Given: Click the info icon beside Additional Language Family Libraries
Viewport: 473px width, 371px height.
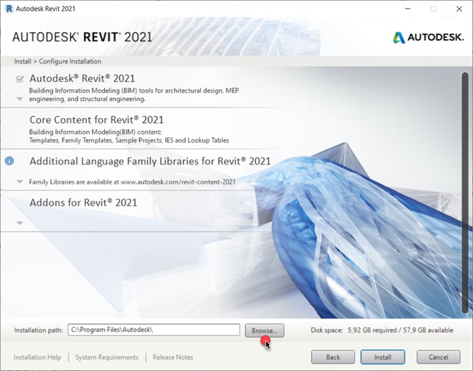Looking at the screenshot, I should click(9, 161).
